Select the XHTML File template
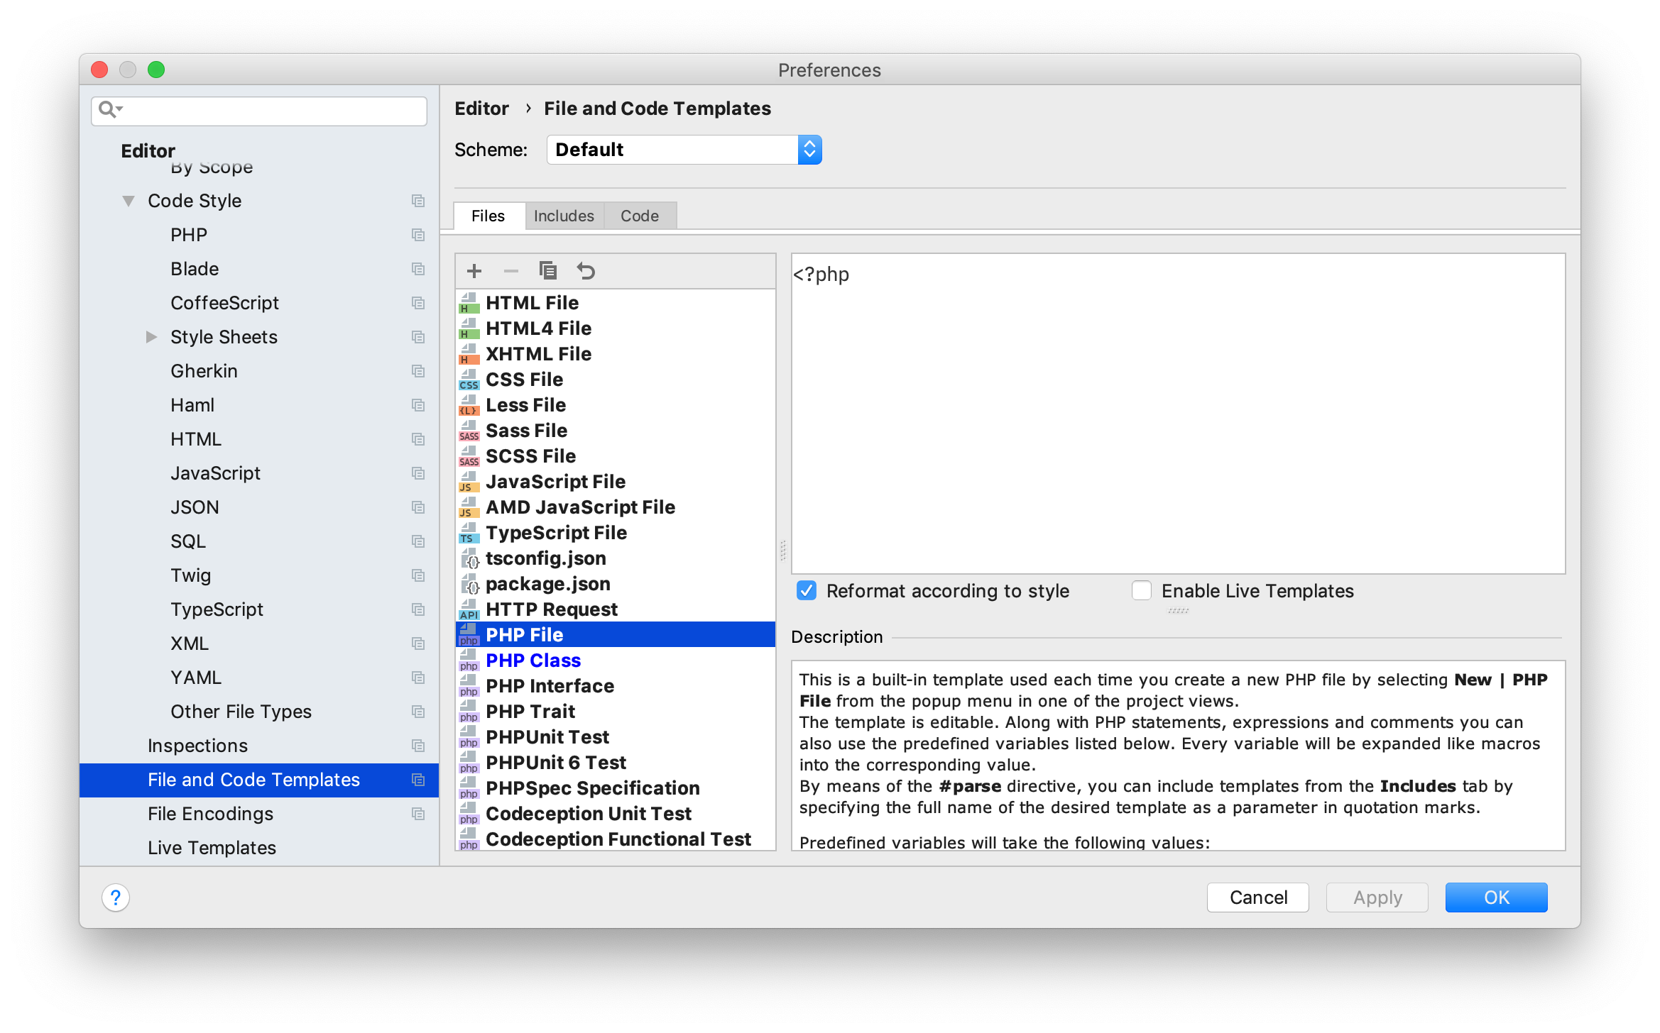Image resolution: width=1660 pixels, height=1033 pixels. (x=616, y=354)
